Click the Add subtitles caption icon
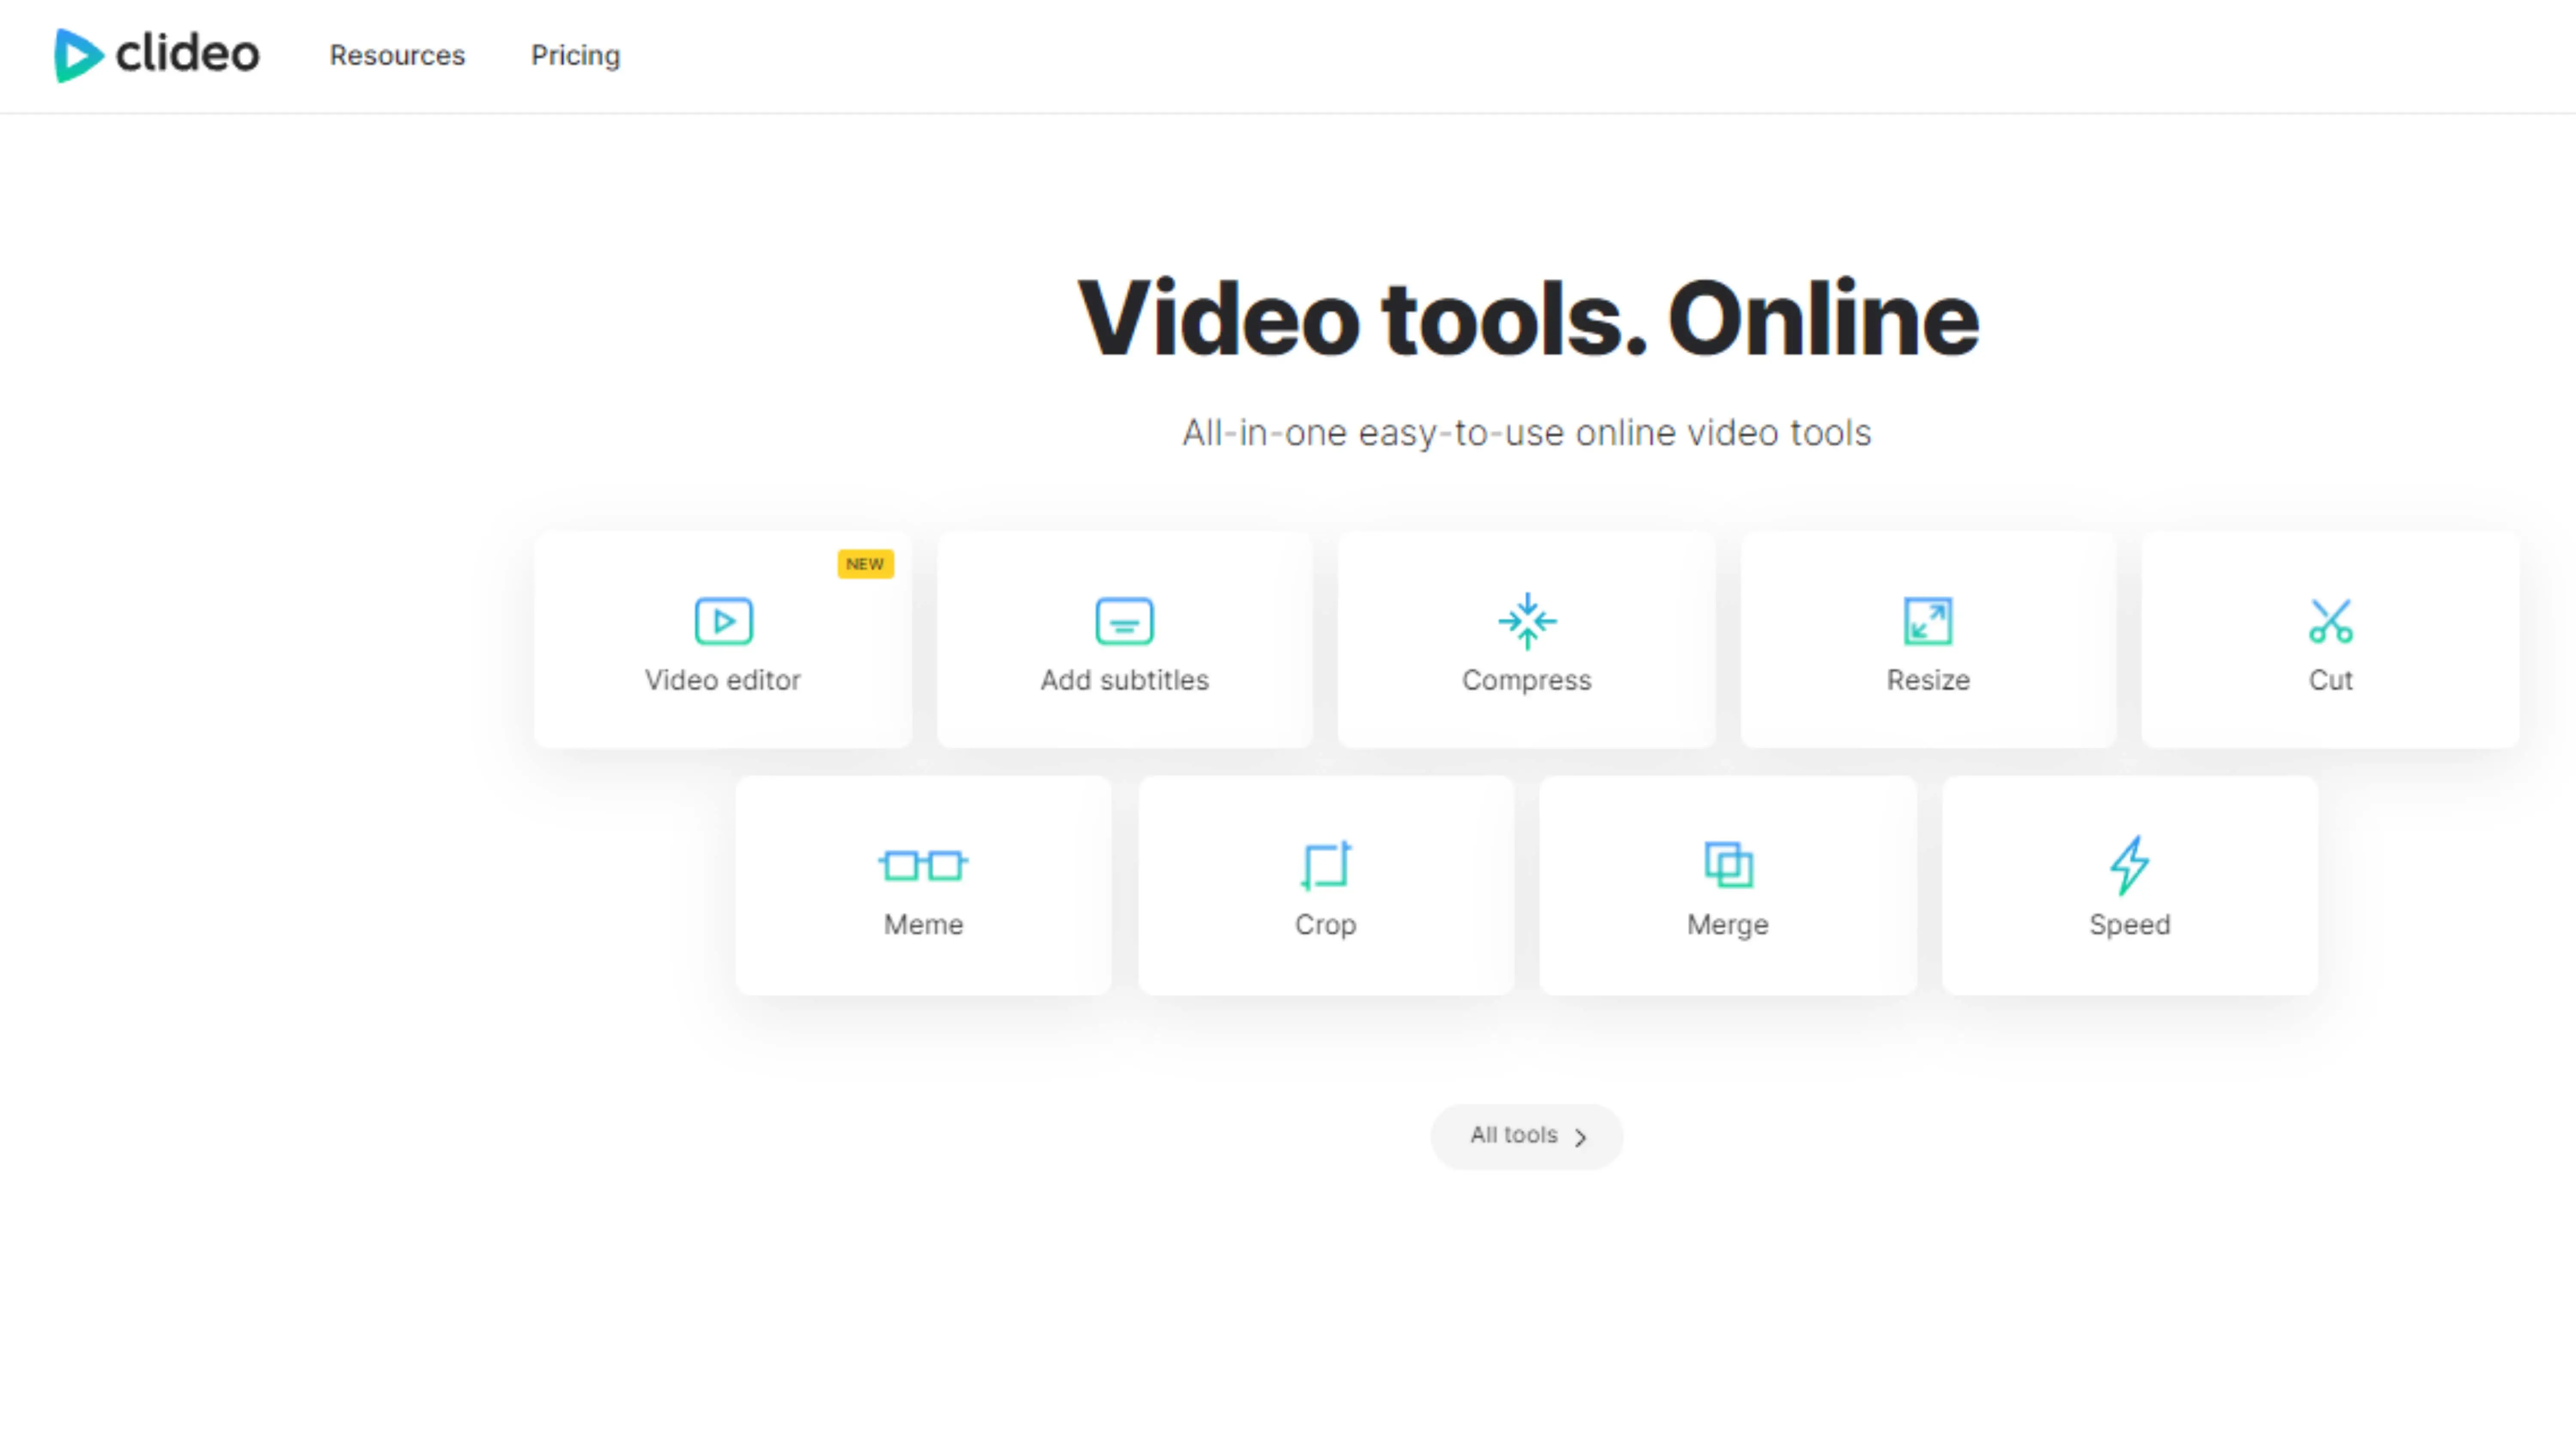This screenshot has width=2576, height=1449. [1124, 621]
